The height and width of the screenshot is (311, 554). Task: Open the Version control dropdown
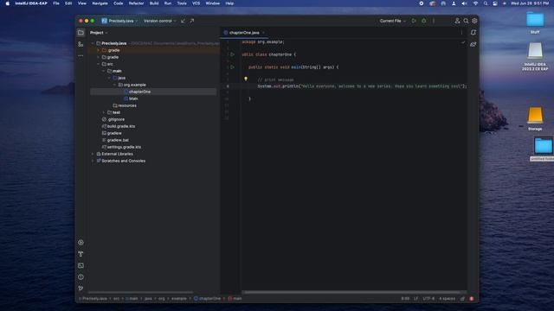pyautogui.click(x=159, y=21)
